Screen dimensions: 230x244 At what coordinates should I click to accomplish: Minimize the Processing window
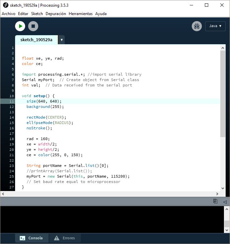point(191,5)
